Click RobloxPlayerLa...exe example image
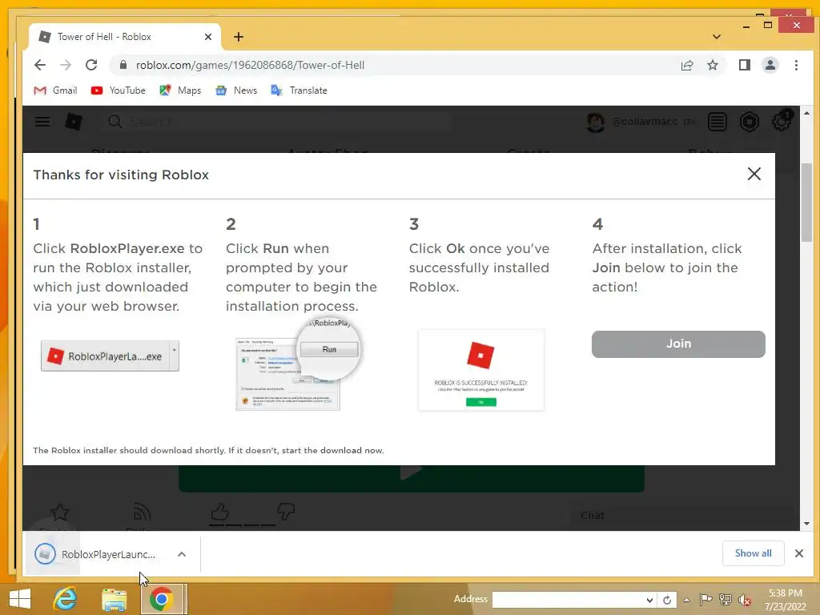The height and width of the screenshot is (615, 820). [110, 356]
